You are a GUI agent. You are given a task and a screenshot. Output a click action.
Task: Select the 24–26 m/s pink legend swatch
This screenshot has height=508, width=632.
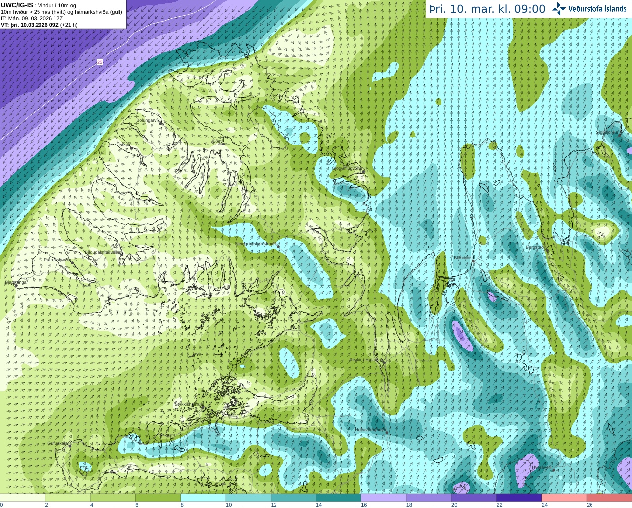(564, 498)
